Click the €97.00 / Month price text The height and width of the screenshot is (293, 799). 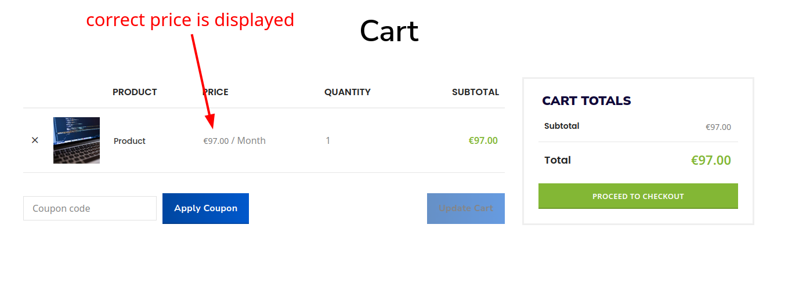(x=234, y=140)
